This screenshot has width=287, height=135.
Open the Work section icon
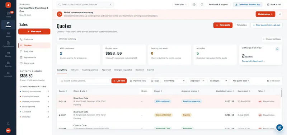tap(8, 34)
